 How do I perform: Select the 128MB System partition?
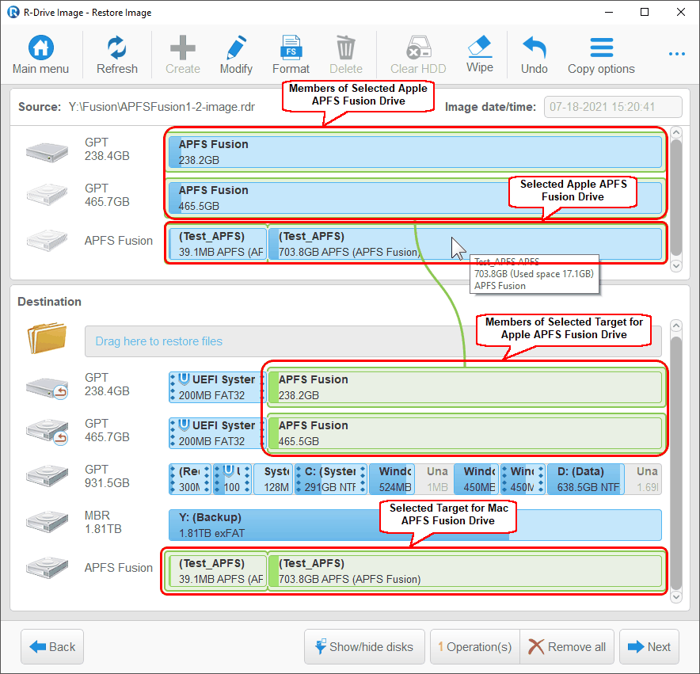(273, 479)
